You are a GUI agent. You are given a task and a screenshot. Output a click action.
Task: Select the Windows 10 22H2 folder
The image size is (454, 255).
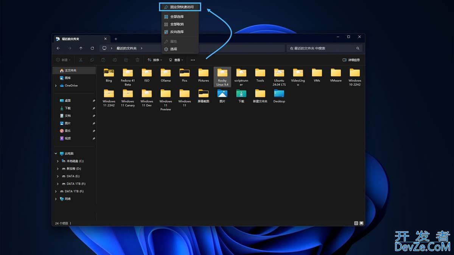355,77
